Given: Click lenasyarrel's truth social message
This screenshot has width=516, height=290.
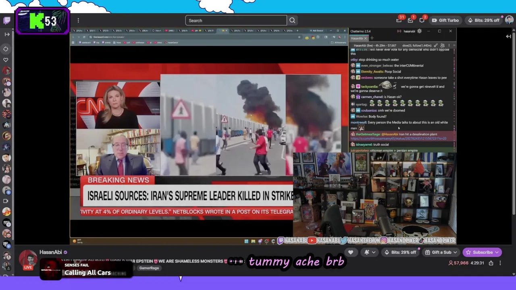Looking at the screenshot, I should (x=370, y=145).
